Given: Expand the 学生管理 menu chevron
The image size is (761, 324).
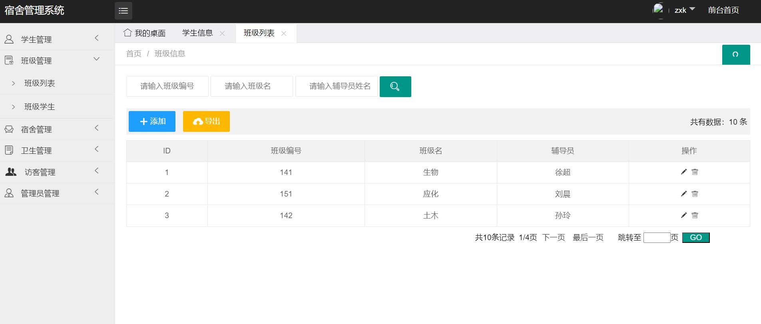Looking at the screenshot, I should [x=96, y=38].
